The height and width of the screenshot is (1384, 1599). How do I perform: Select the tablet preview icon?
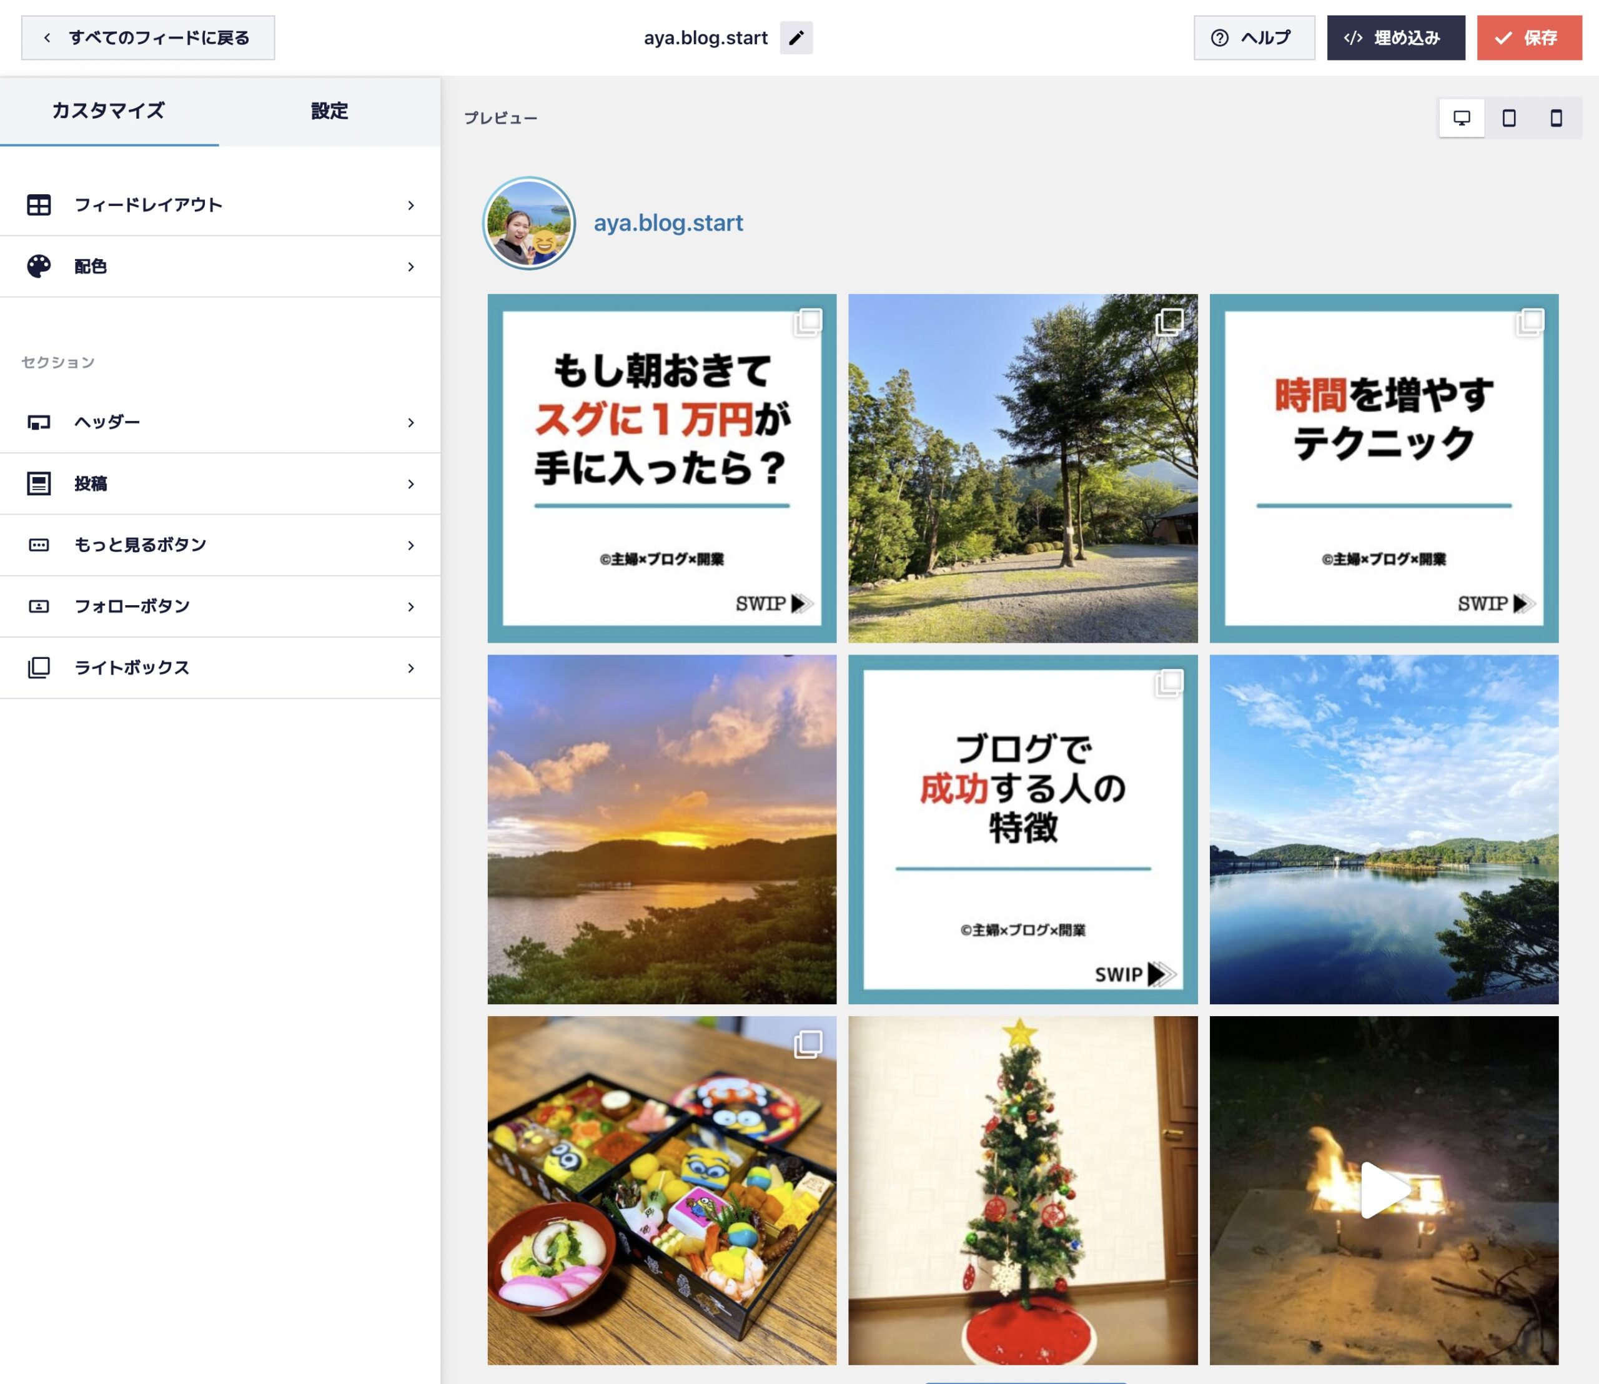(1508, 118)
